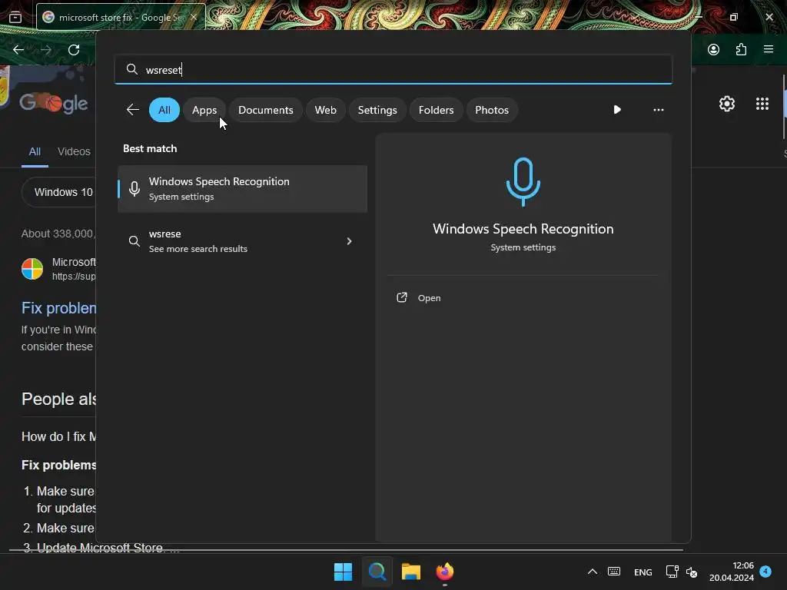Reload the page in Firefox

coord(74,50)
